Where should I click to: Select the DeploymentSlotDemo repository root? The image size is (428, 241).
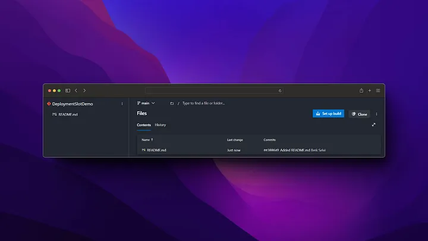coord(73,104)
